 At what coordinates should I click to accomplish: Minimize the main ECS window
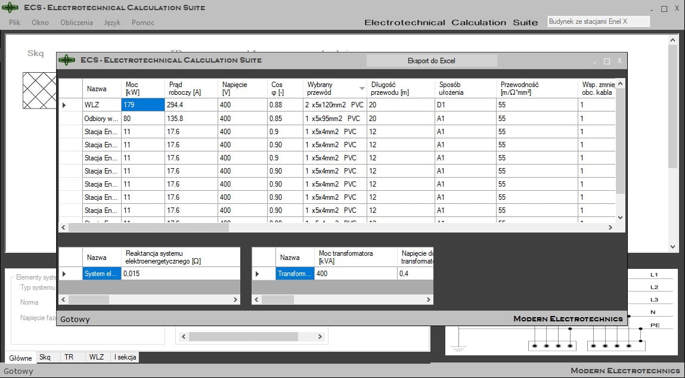(x=652, y=10)
